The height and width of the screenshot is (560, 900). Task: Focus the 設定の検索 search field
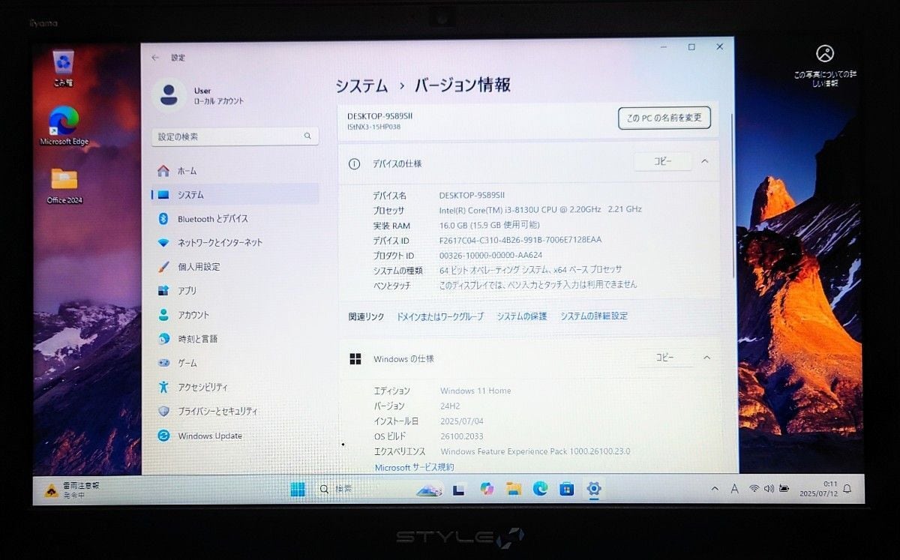pyautogui.click(x=235, y=136)
